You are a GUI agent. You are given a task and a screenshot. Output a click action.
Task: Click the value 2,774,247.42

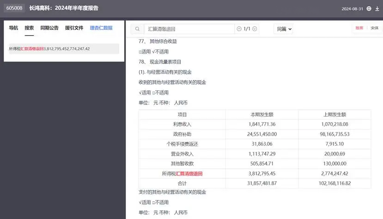pyautogui.click(x=334, y=174)
